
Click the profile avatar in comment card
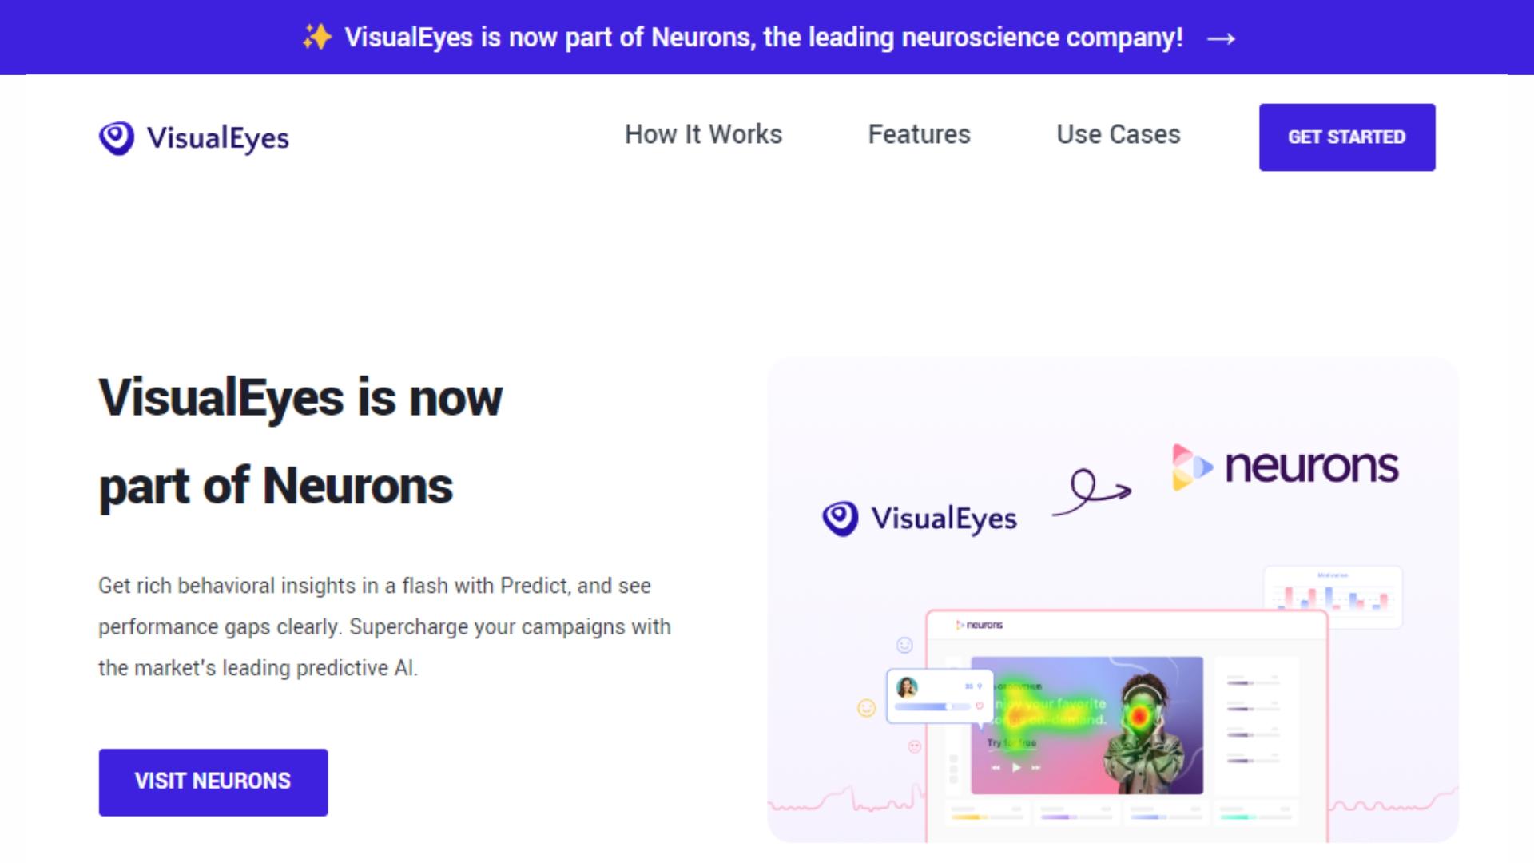tap(907, 687)
